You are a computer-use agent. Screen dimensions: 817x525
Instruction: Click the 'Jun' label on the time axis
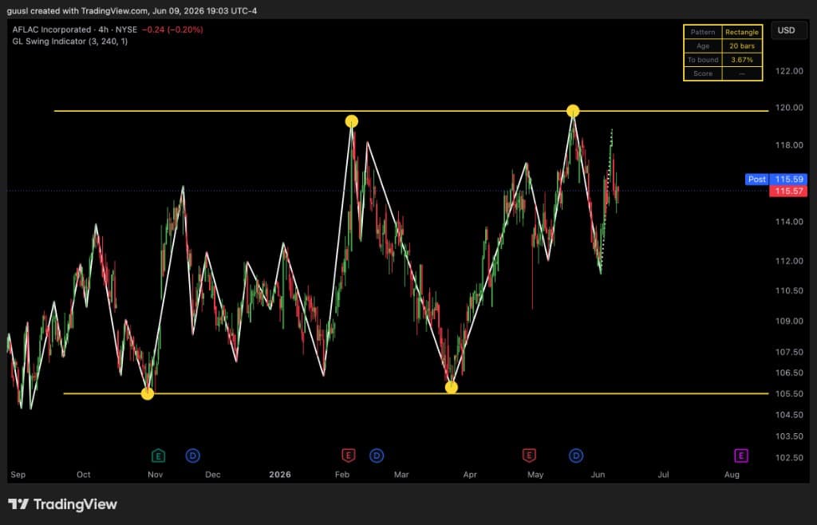pos(598,475)
